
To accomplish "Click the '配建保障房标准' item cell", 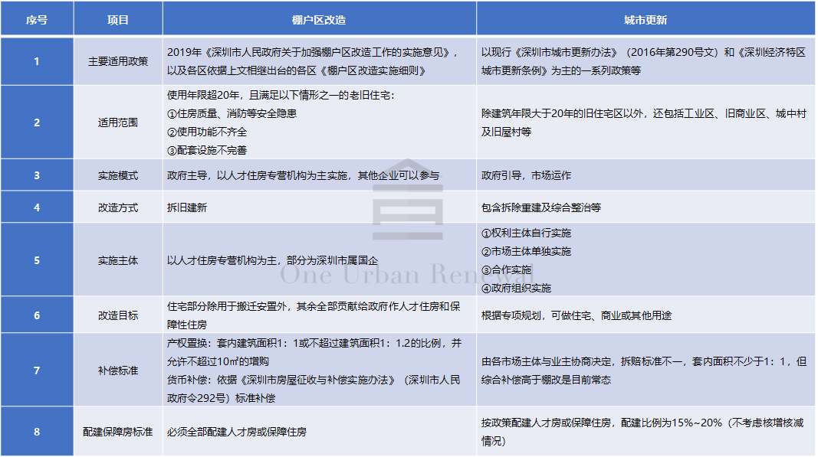I will 118,432.
